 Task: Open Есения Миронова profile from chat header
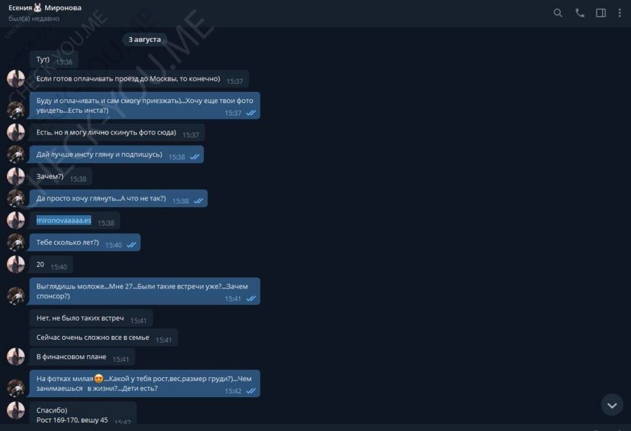point(44,7)
